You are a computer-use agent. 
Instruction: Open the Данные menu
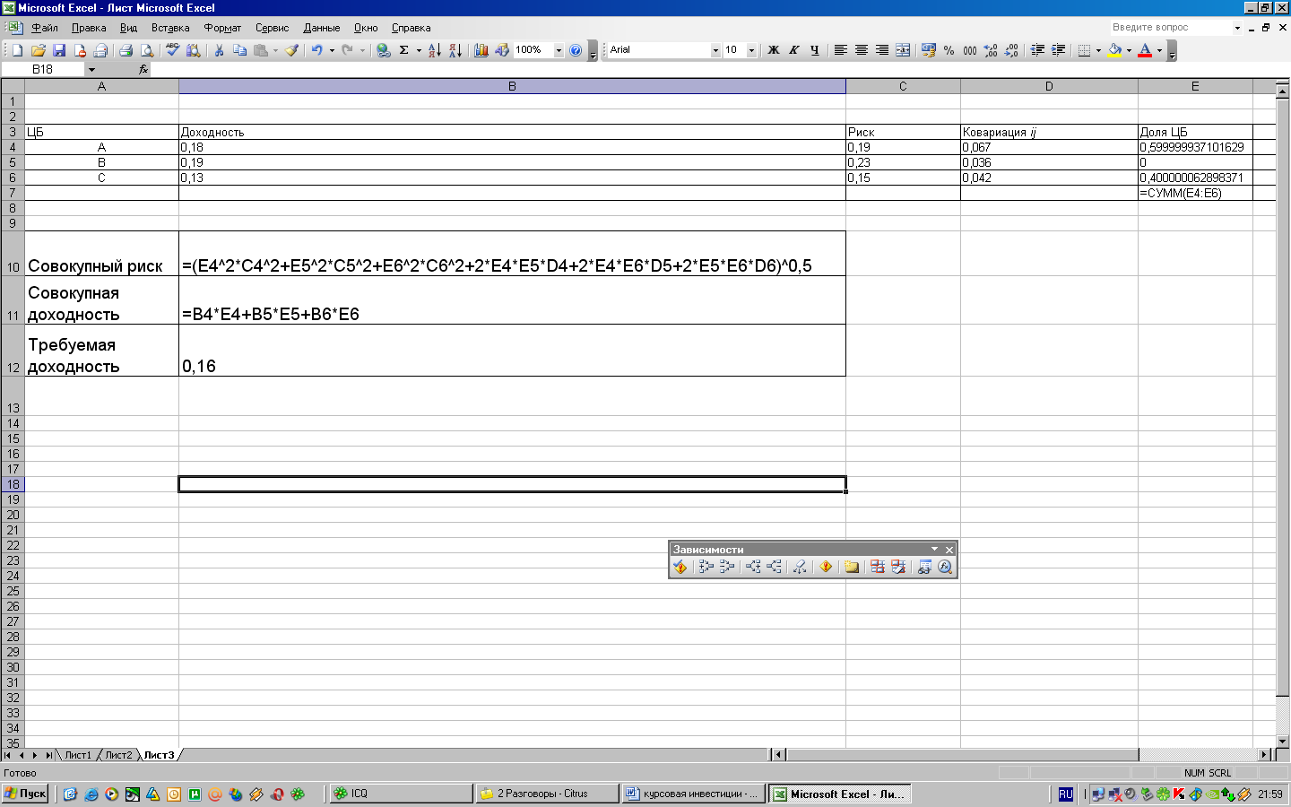[321, 28]
